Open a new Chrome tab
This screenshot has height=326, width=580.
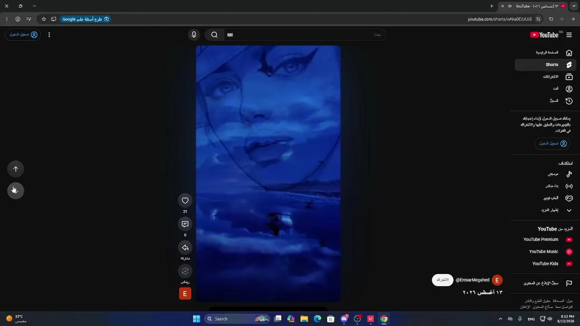492,6
